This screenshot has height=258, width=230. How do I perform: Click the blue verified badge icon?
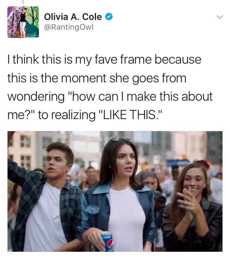(109, 17)
